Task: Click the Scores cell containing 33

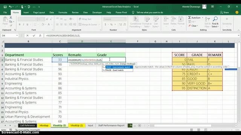Action: [60, 60]
